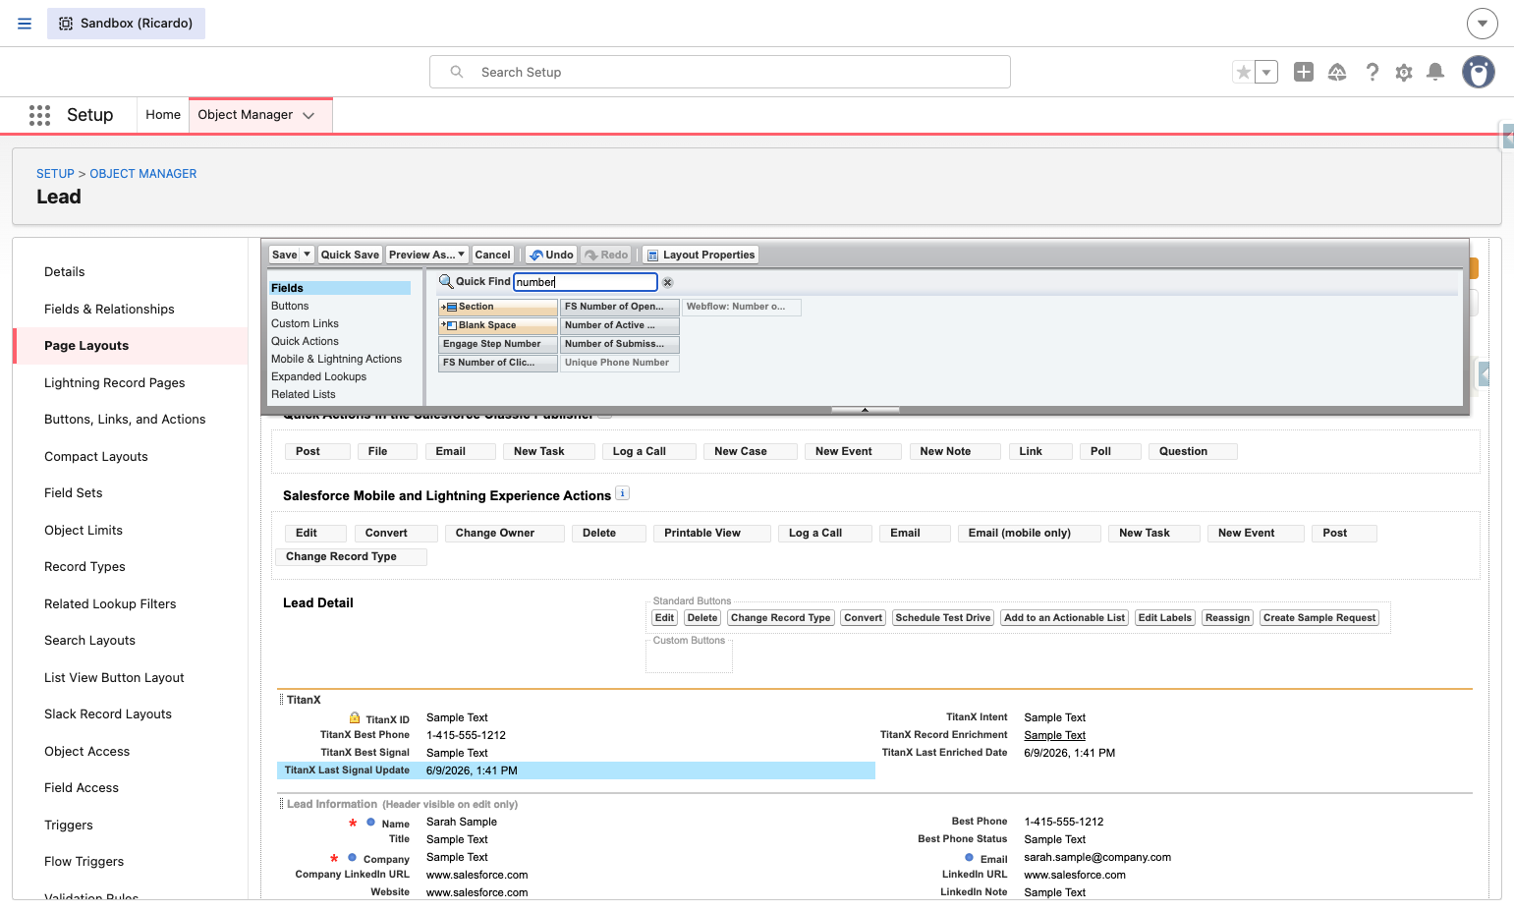Collapse the palette using the bottom handle

[865, 410]
